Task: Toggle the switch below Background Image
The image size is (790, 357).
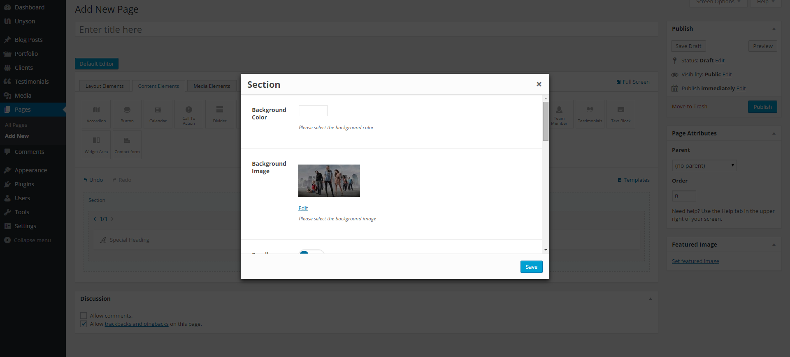Action: coord(311,252)
